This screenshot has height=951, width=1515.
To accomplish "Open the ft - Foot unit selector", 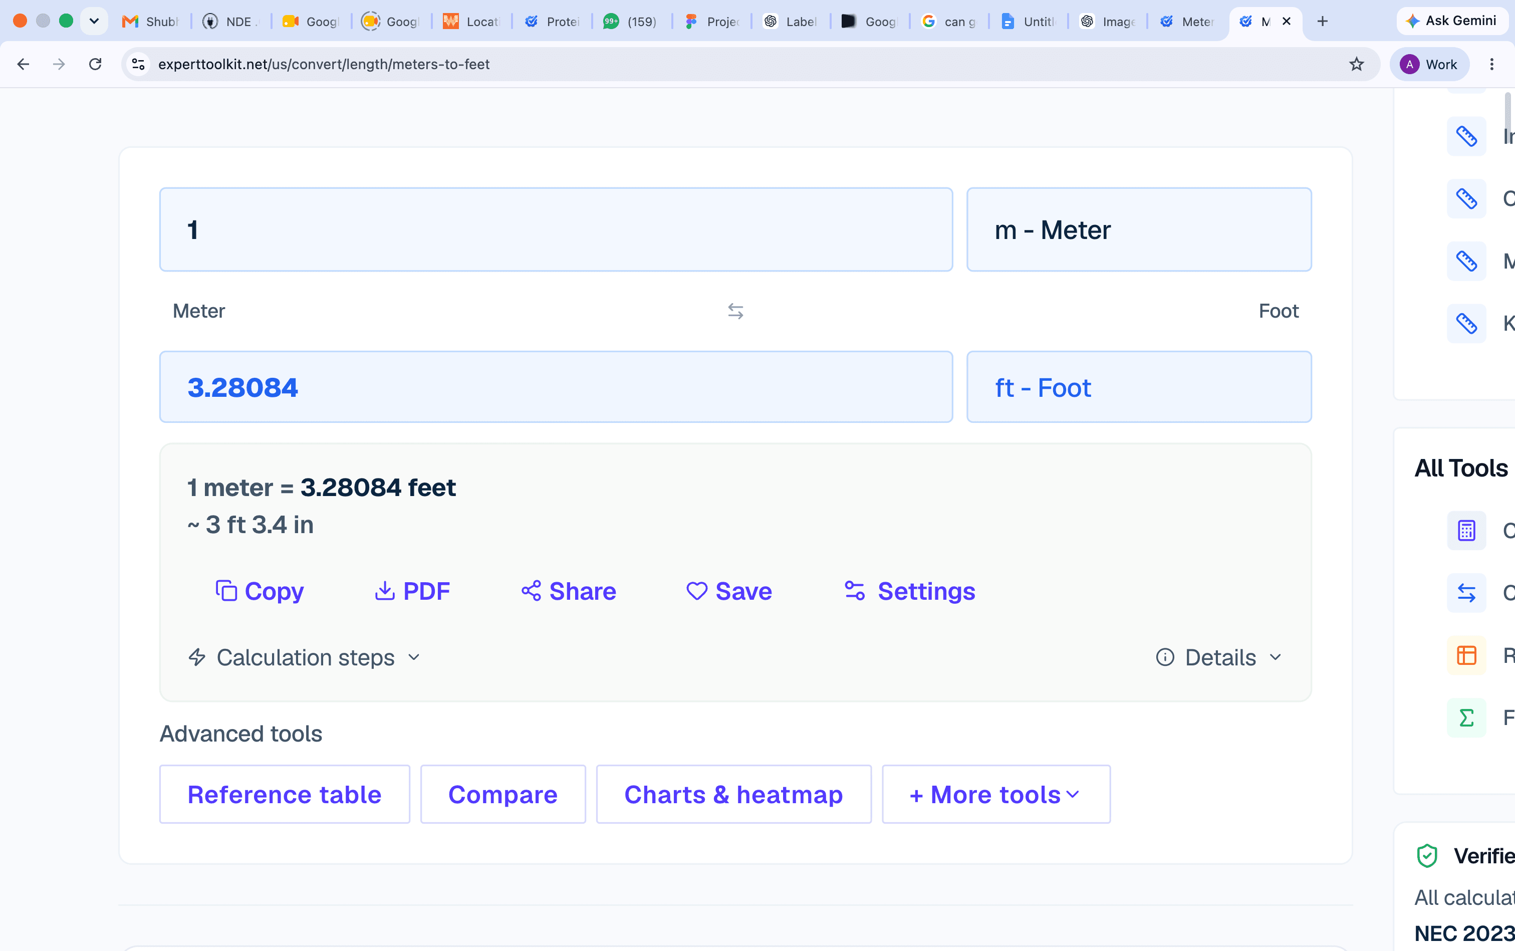I will click(1139, 387).
